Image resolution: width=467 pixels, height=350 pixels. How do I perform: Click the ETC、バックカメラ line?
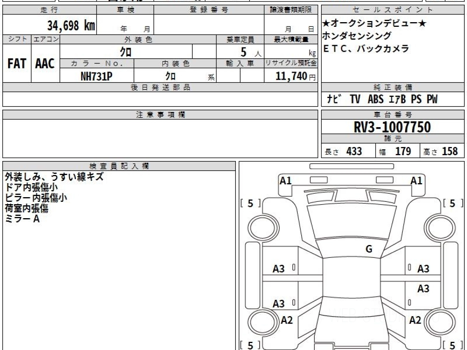click(x=366, y=49)
